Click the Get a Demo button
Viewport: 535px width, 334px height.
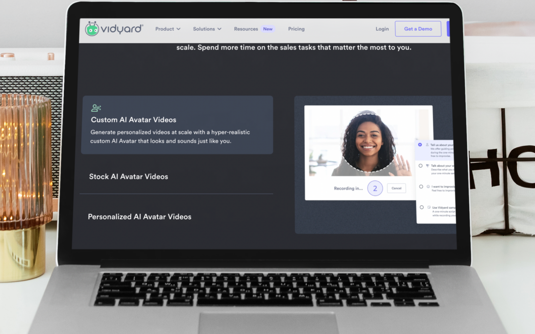[x=418, y=29]
